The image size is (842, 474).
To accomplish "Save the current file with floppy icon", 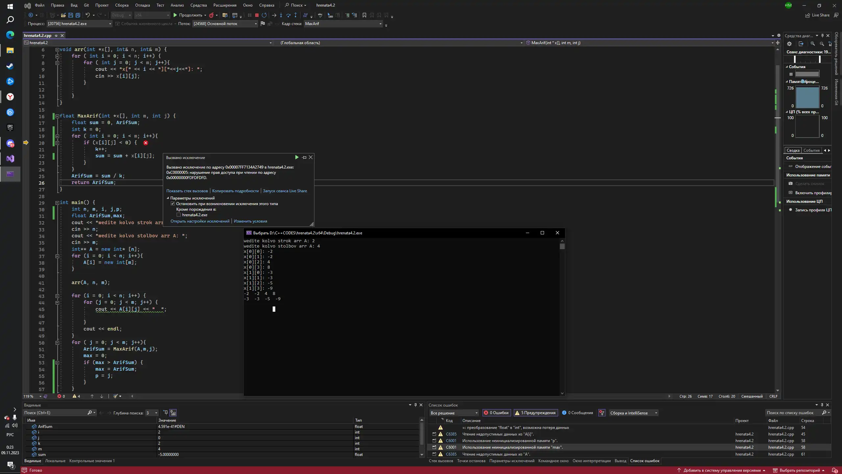I will (x=70, y=15).
